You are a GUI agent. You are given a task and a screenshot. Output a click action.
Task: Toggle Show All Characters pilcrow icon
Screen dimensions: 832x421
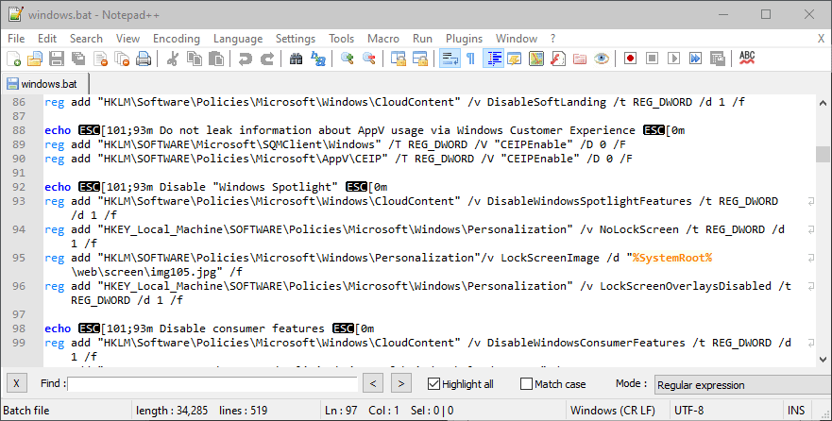(470, 59)
